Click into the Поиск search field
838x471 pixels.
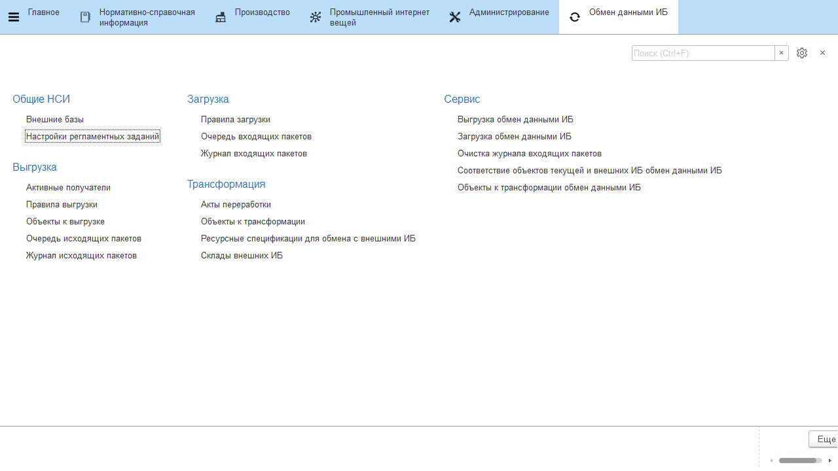click(x=702, y=53)
